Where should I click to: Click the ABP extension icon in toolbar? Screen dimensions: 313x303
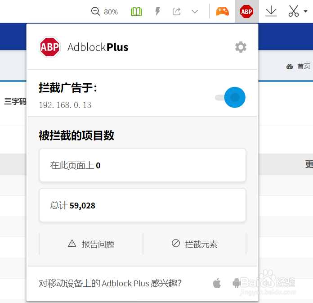[x=247, y=11]
